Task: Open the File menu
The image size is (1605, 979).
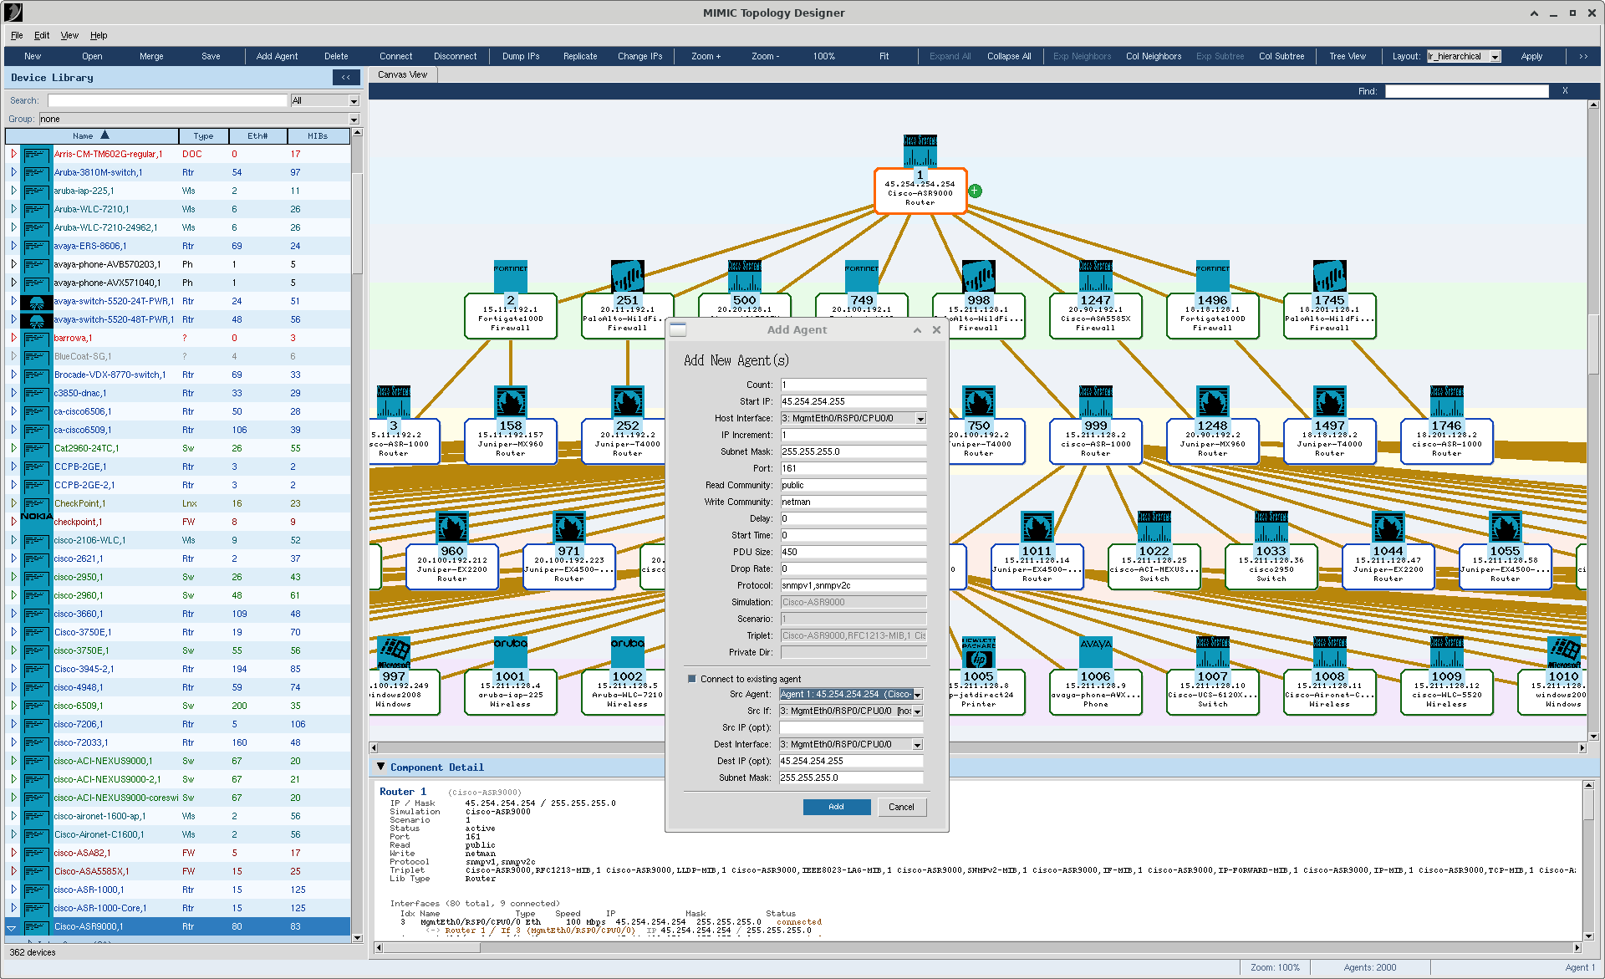Action: 17,35
